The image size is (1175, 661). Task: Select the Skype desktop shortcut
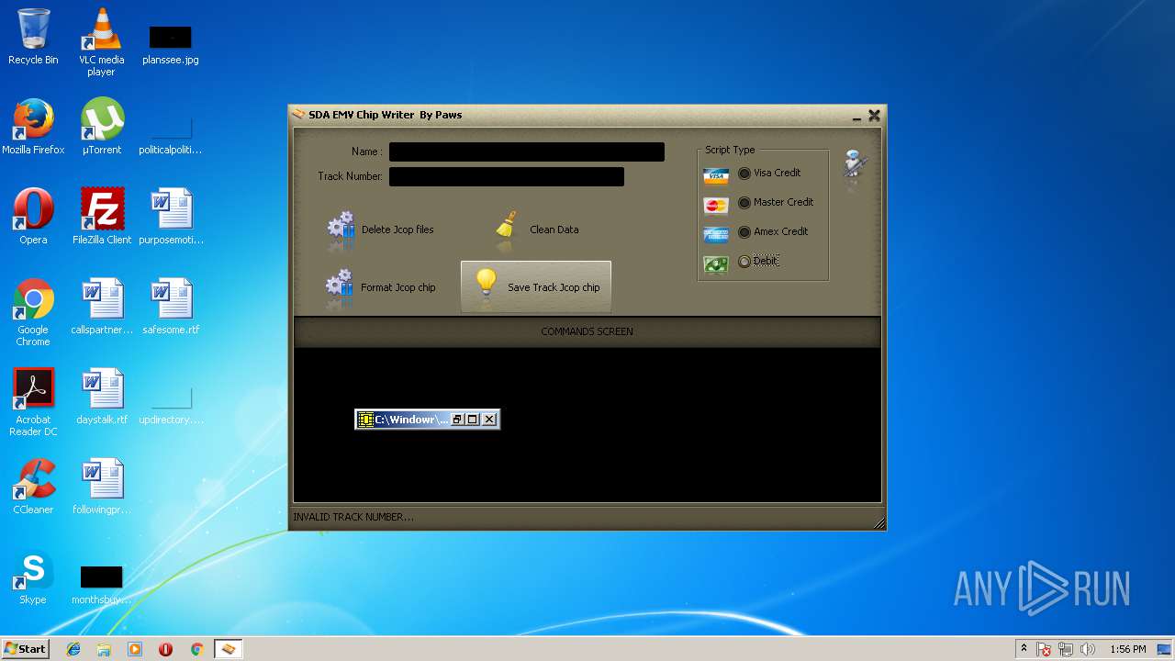pyautogui.click(x=33, y=577)
